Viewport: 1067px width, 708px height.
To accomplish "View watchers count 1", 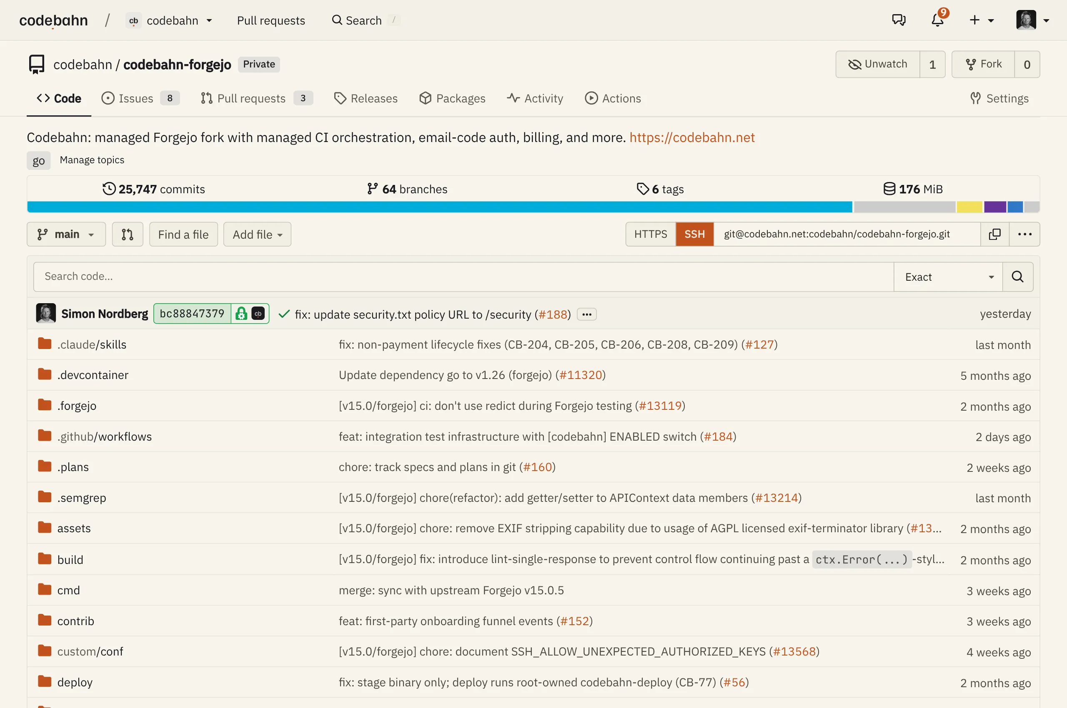I will point(932,64).
